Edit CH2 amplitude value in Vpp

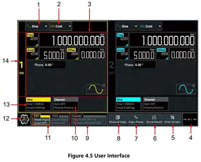click(142, 54)
